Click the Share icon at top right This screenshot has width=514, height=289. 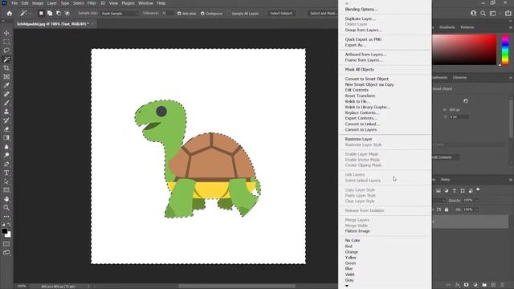coord(508,14)
